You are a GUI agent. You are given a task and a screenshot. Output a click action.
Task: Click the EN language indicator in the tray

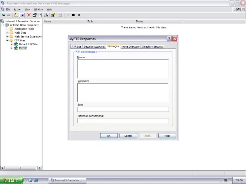[x=225, y=181]
